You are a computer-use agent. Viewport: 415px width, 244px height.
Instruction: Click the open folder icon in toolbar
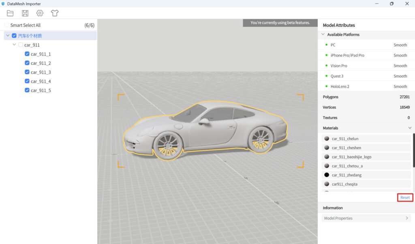[x=10, y=13]
